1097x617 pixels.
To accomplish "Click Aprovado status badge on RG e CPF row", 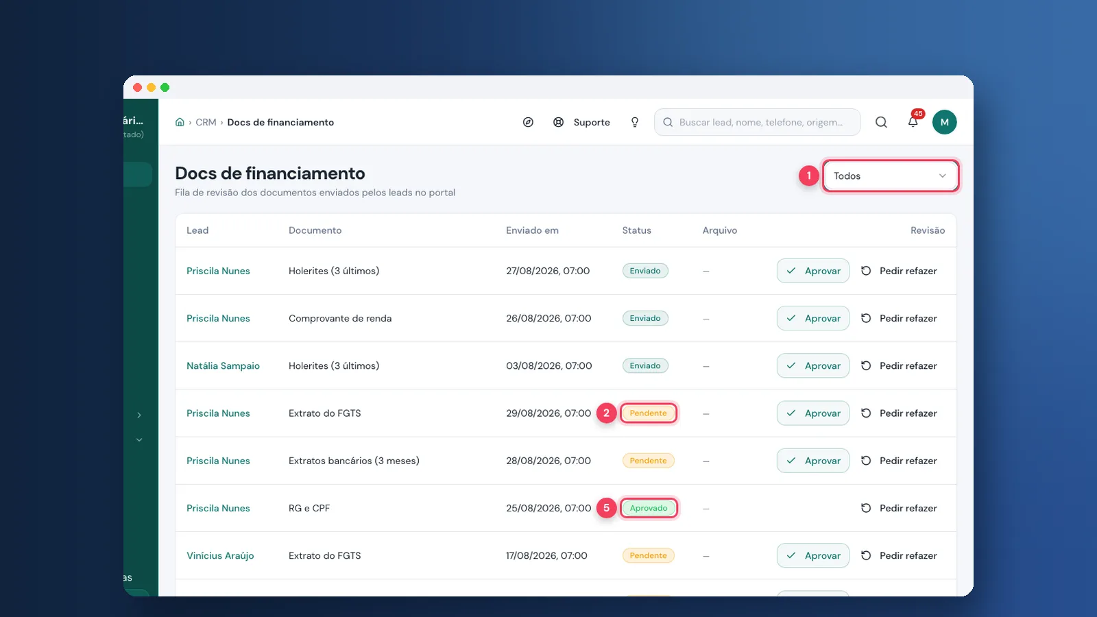I will point(649,508).
